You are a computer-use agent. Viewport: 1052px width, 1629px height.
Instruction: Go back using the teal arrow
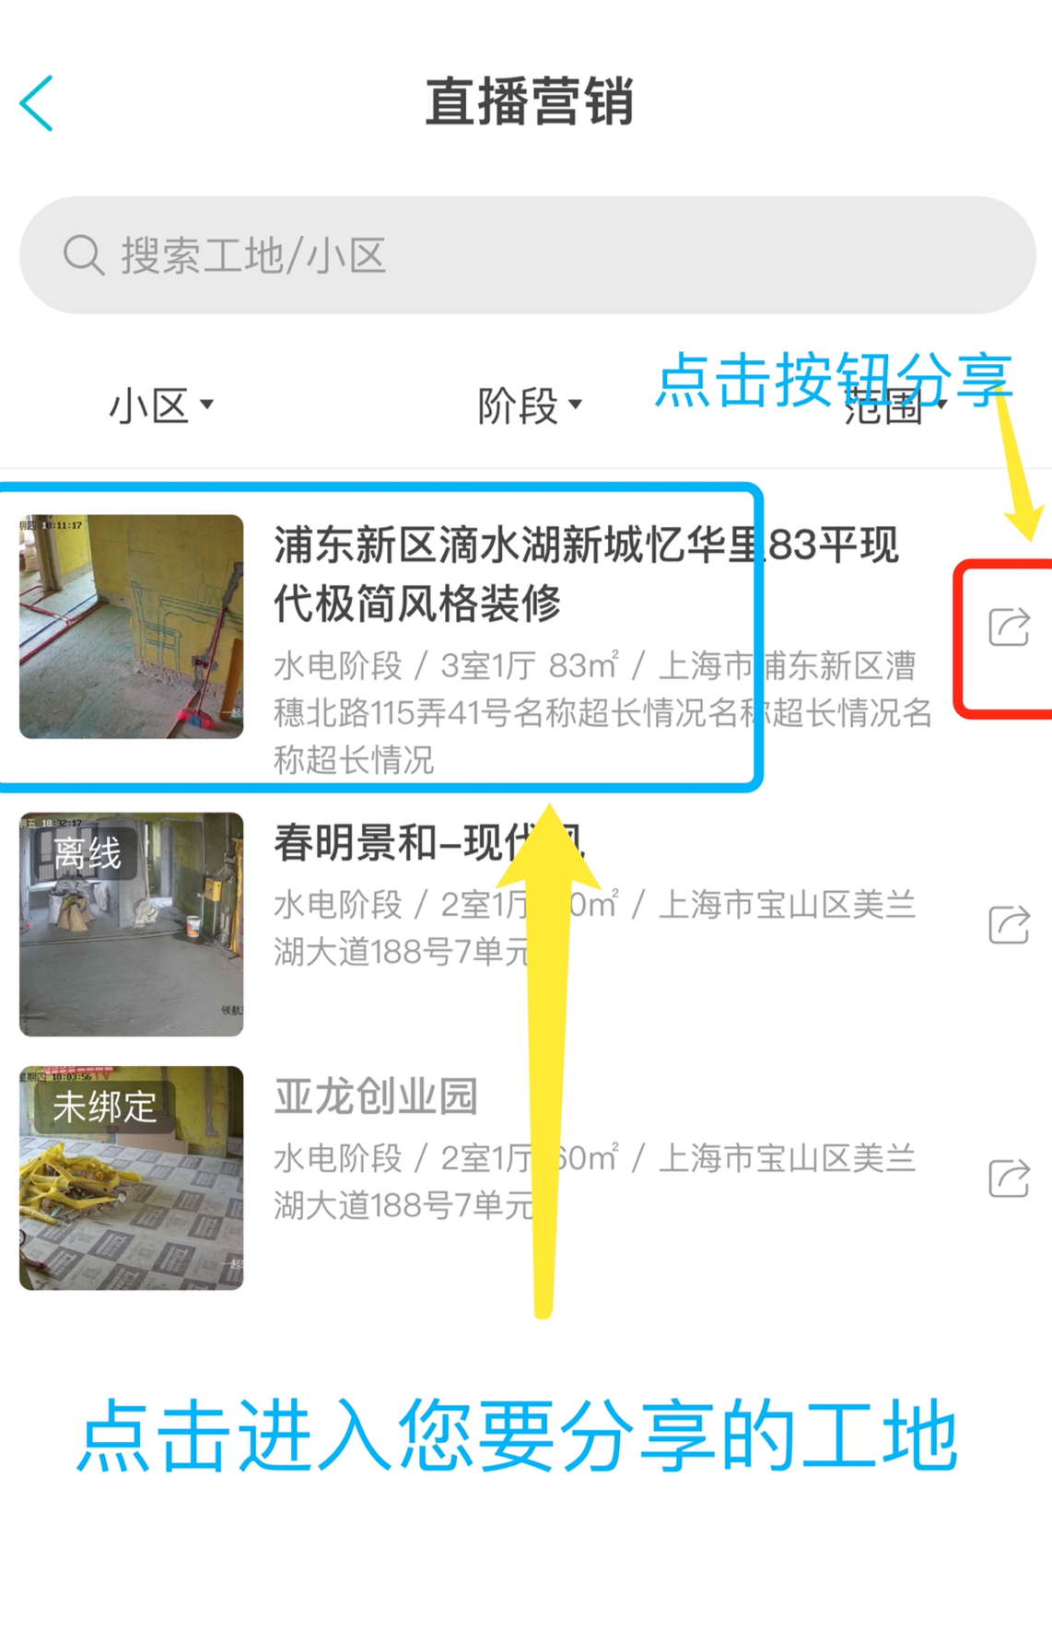click(x=37, y=103)
